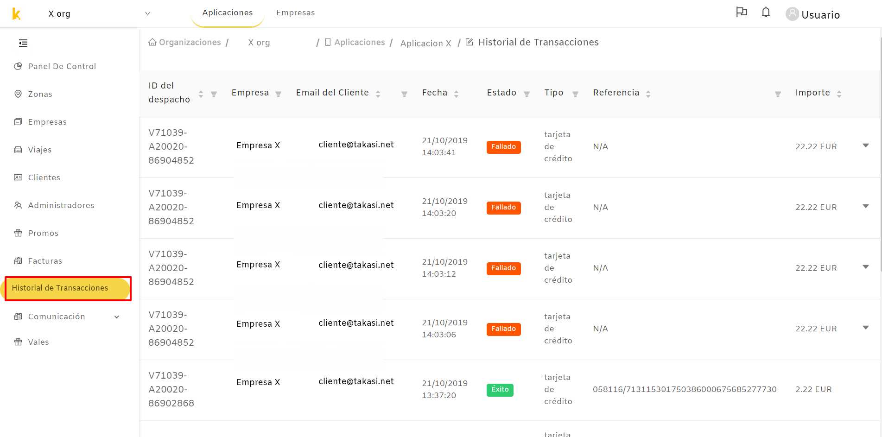The image size is (882, 437).
Task: Sort by Fecha column
Action: [456, 94]
